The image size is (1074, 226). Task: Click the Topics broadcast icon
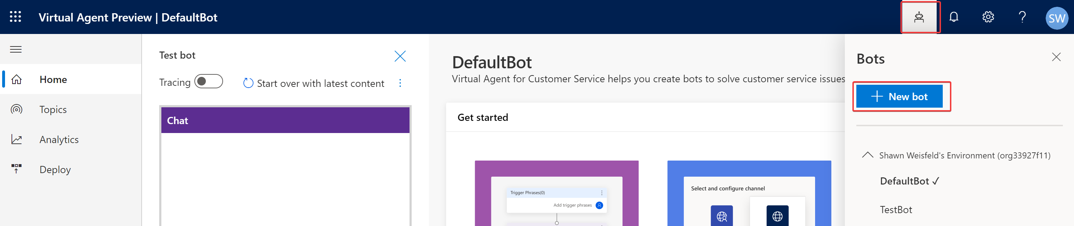click(x=16, y=109)
